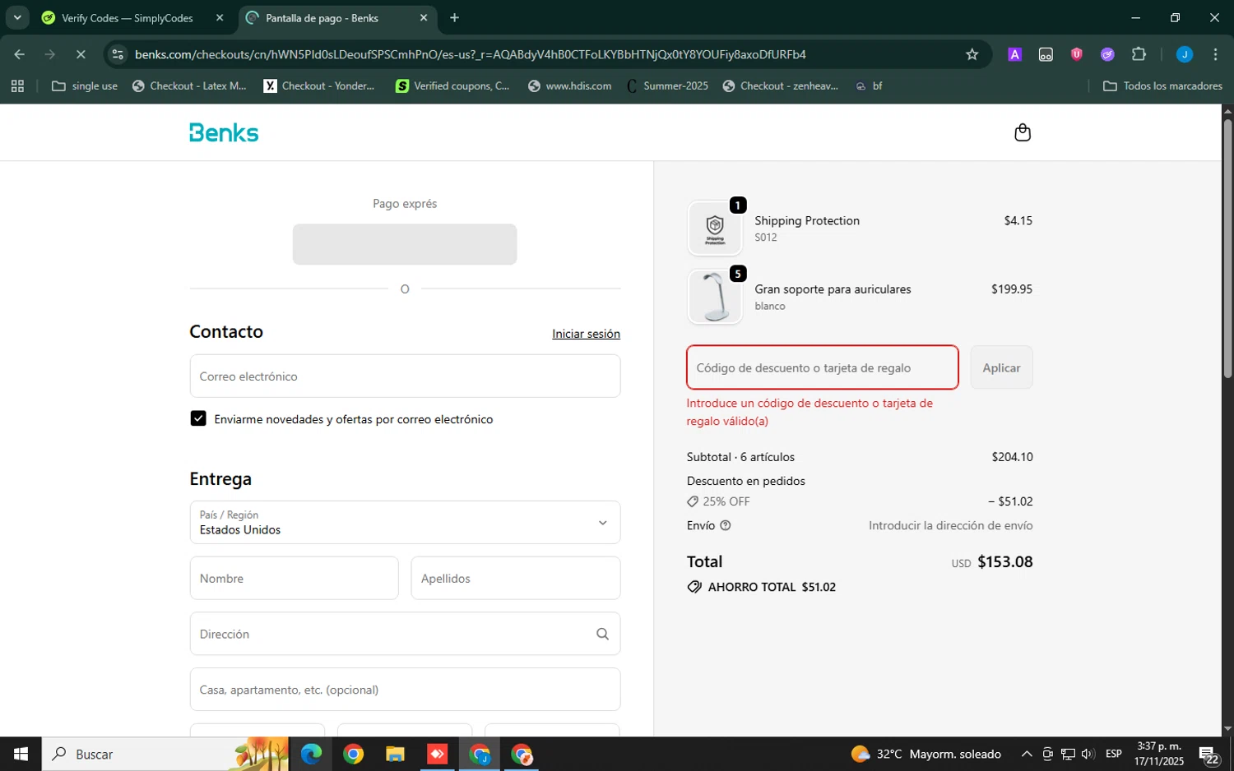The width and height of the screenshot is (1234, 771).
Task: Click the Benks logo
Action: [224, 132]
